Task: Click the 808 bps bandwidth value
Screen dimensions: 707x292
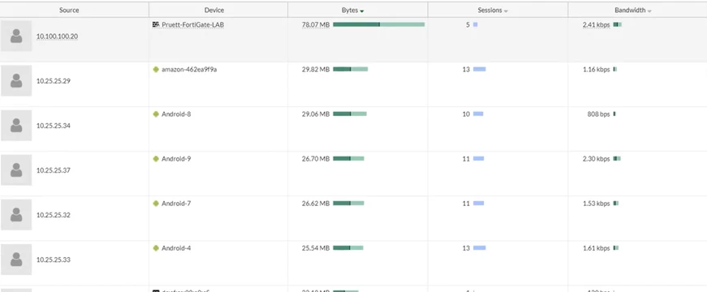Action: click(x=598, y=114)
